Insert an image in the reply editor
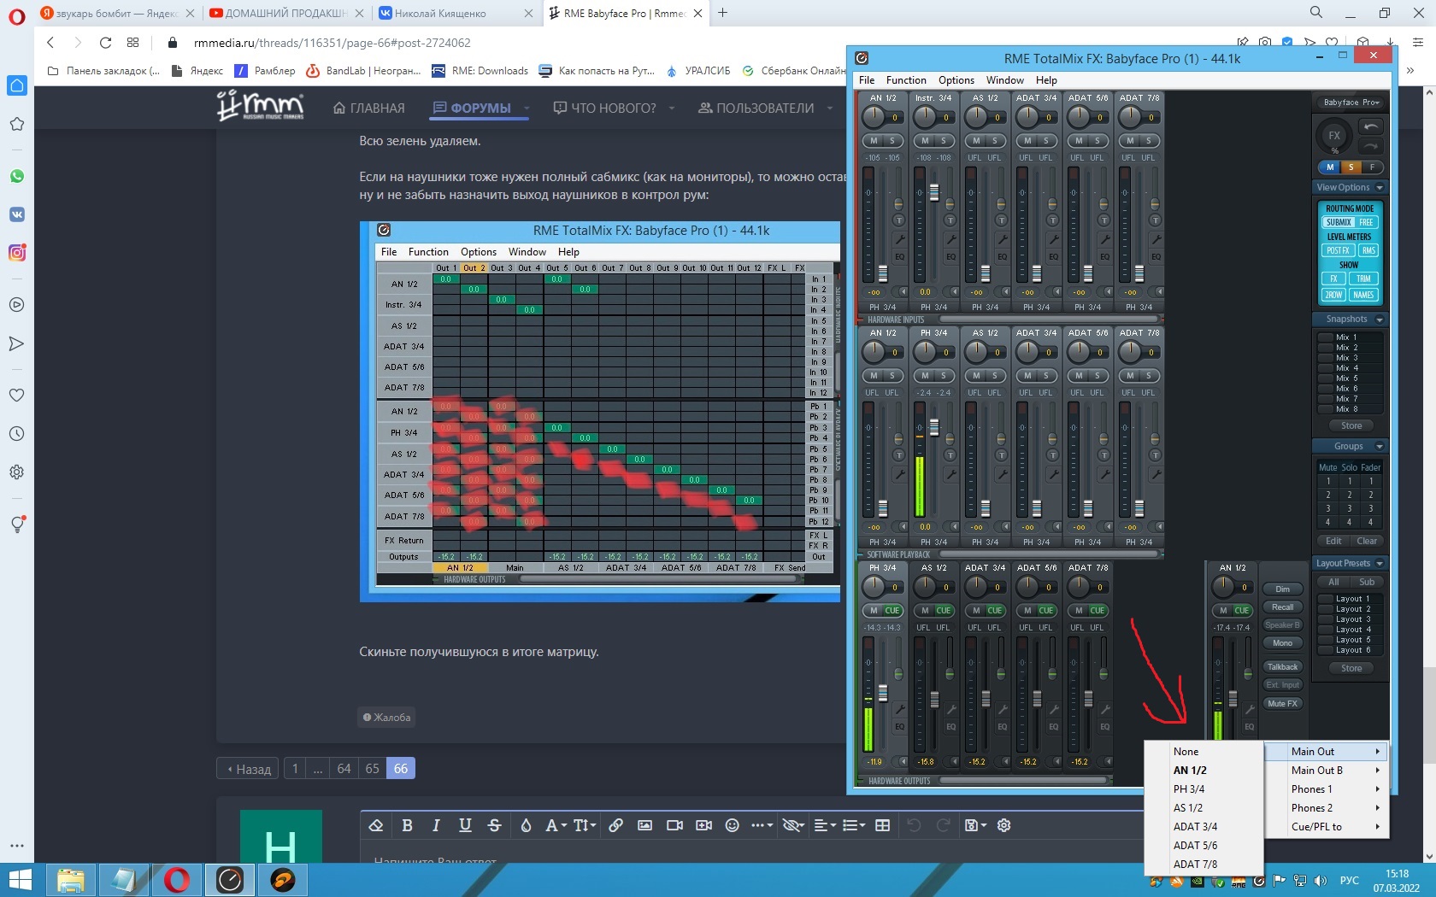 click(x=644, y=825)
